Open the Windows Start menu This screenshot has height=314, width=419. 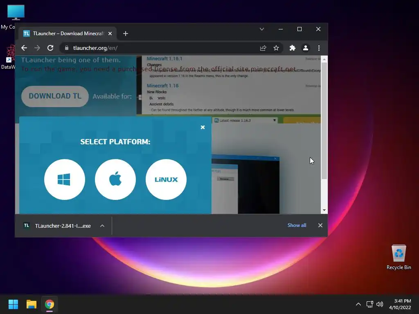tap(13, 304)
